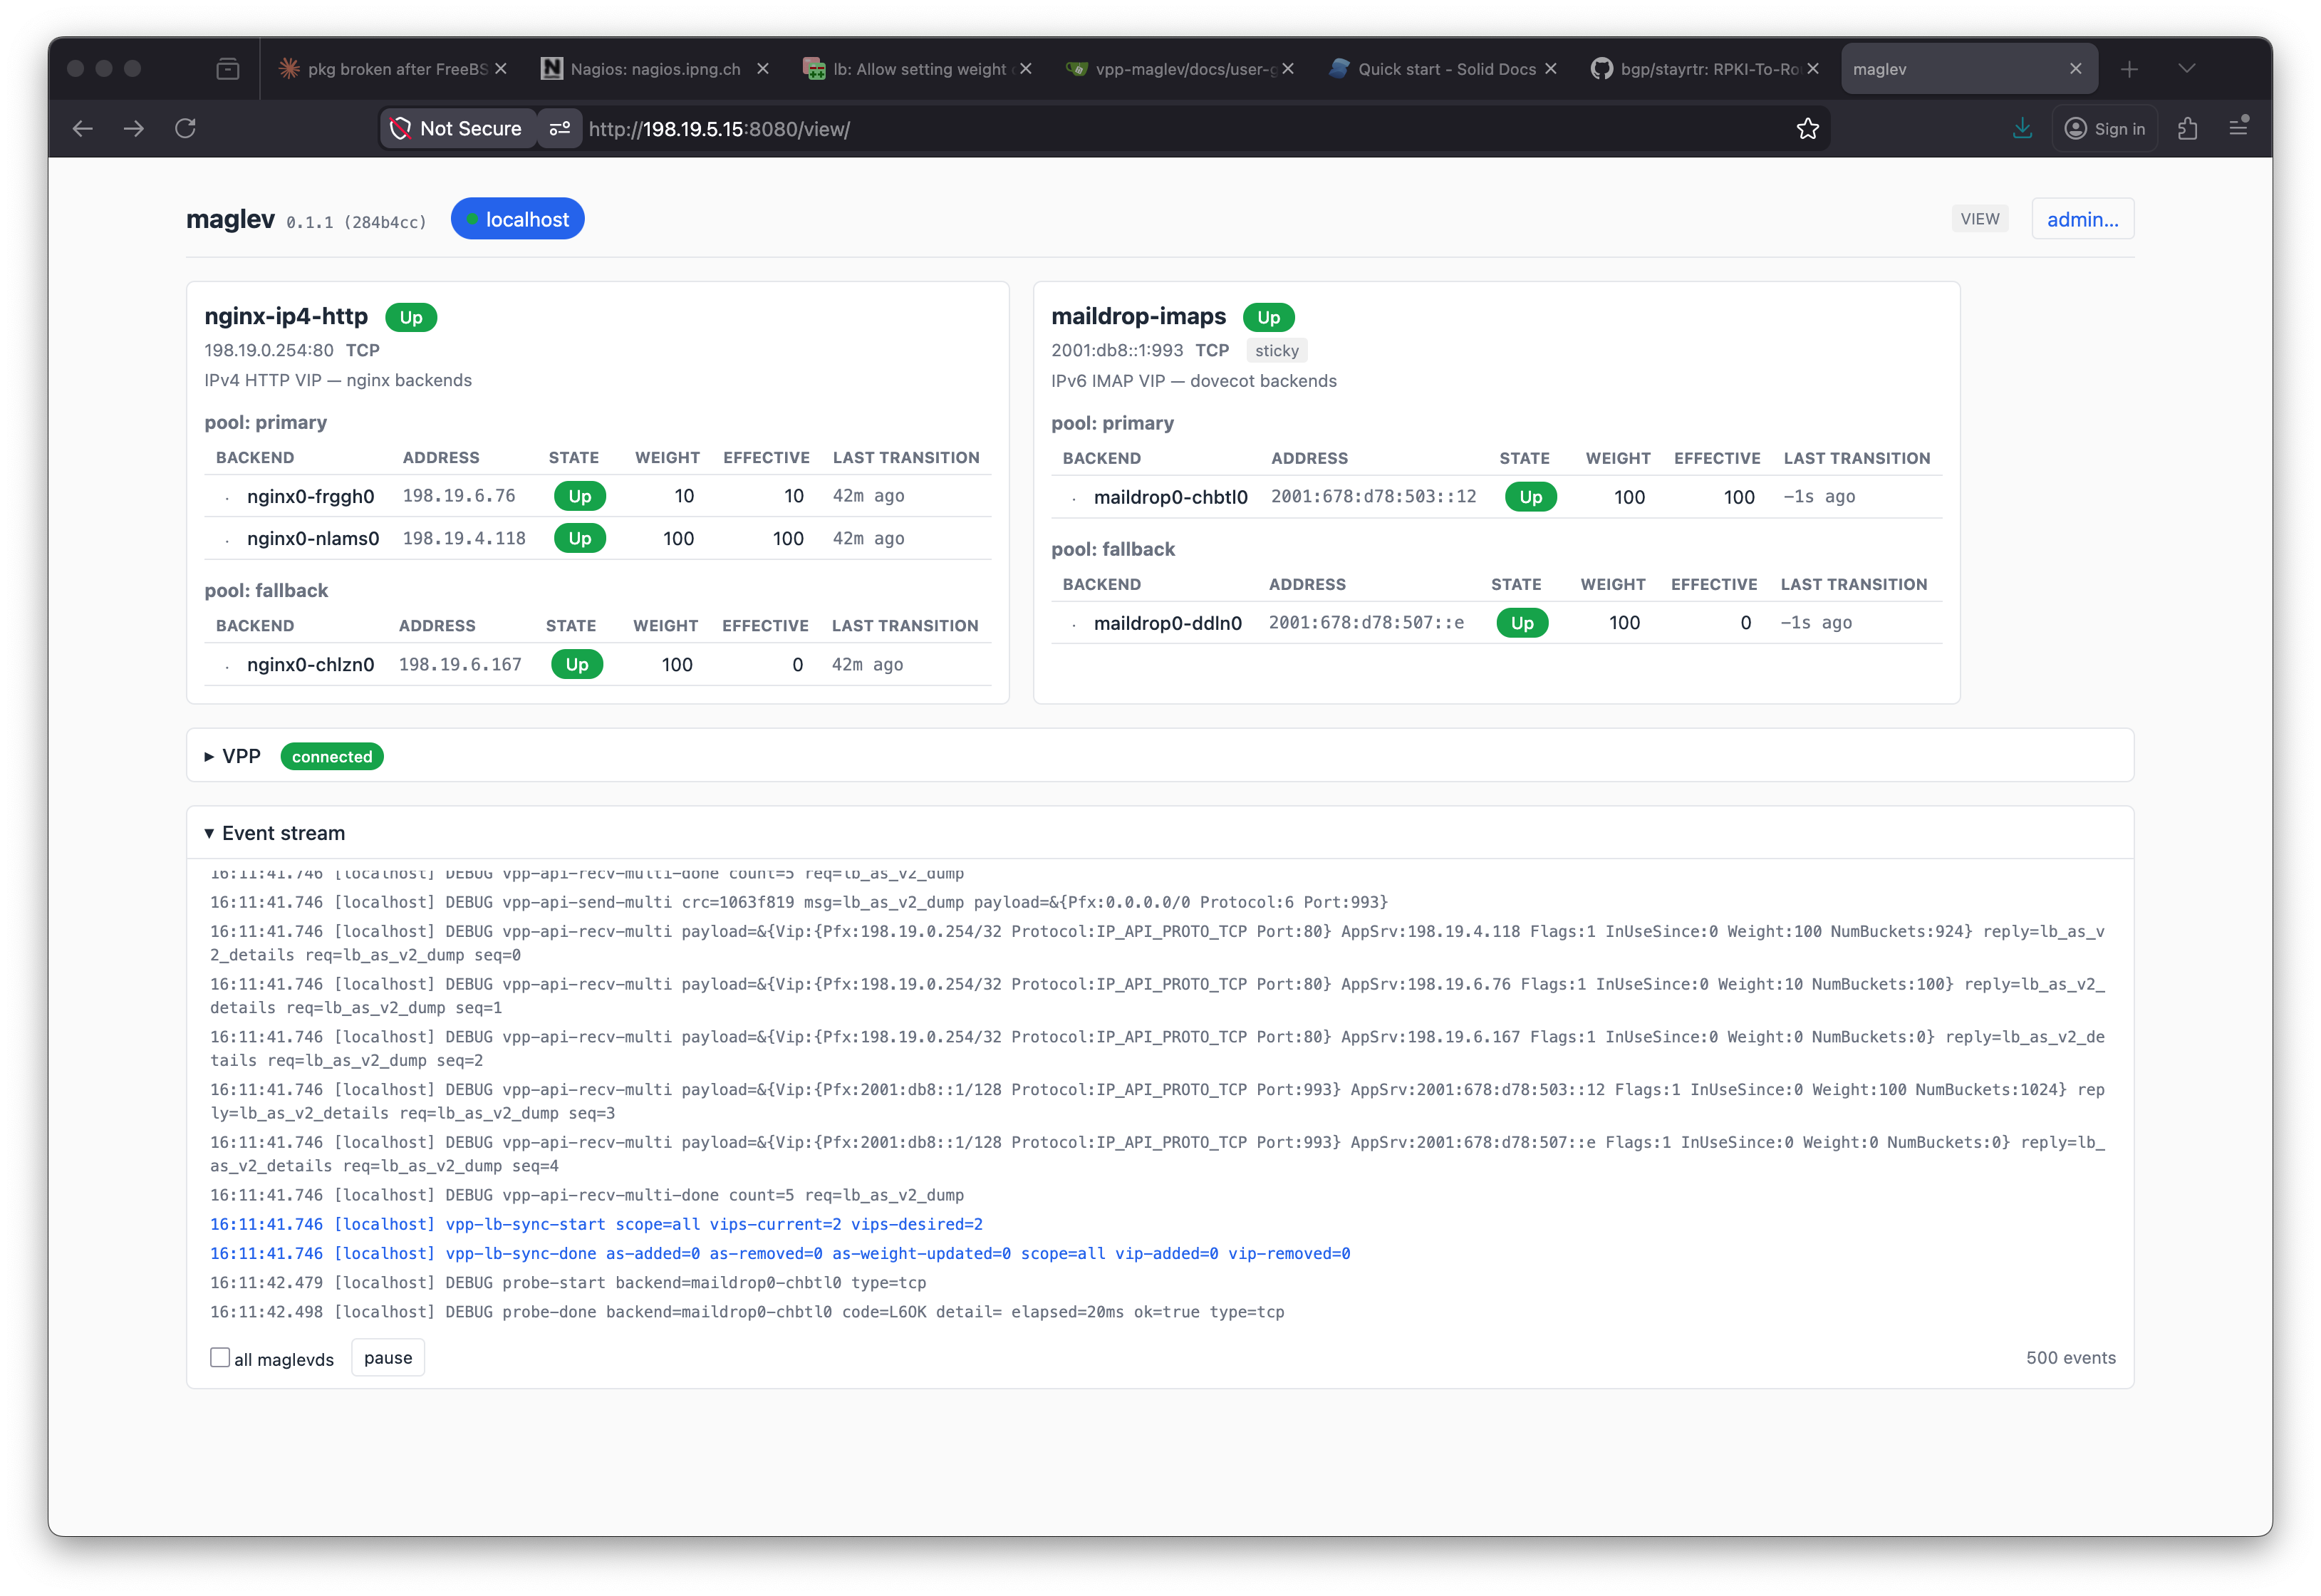Viewport: 2321px width, 1596px height.
Task: Open the downloads icon in toolbar
Action: click(2022, 129)
